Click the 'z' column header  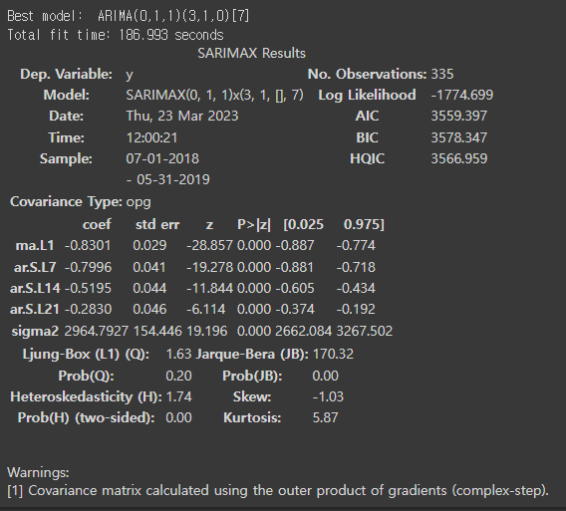[x=209, y=225]
